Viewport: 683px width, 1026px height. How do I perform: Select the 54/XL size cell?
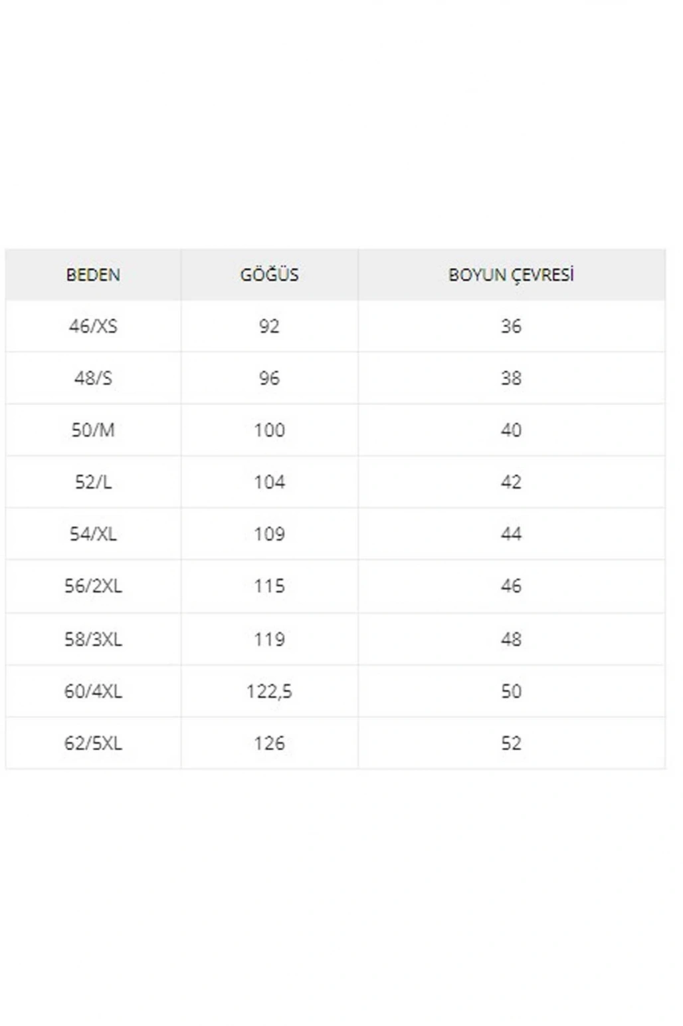coord(93,534)
